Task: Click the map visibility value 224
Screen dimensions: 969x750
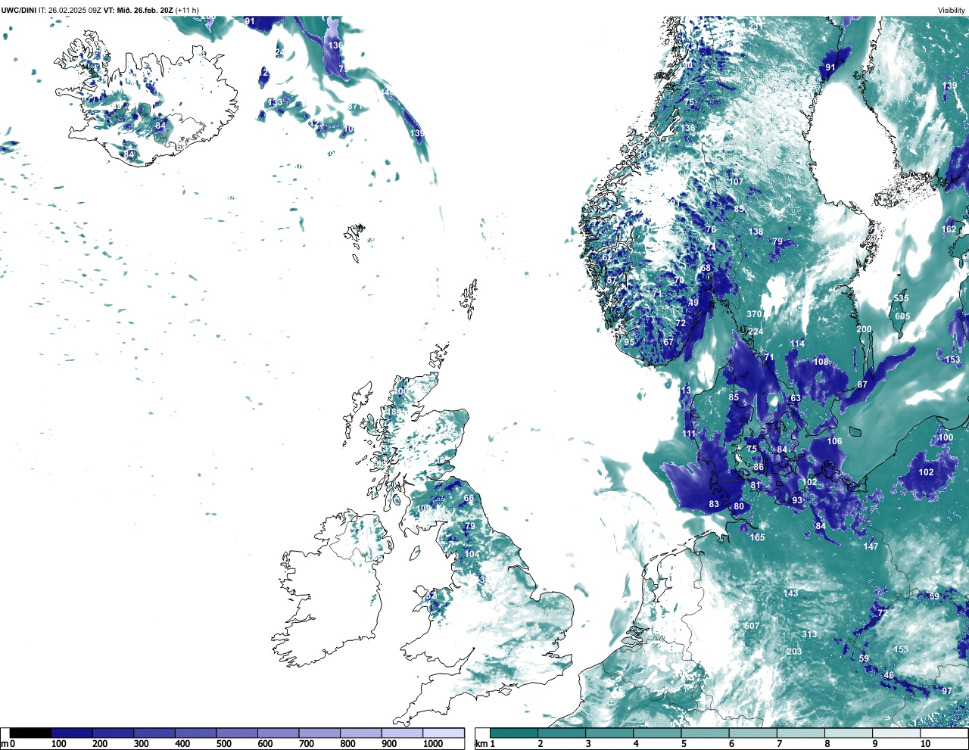Action: tap(756, 331)
